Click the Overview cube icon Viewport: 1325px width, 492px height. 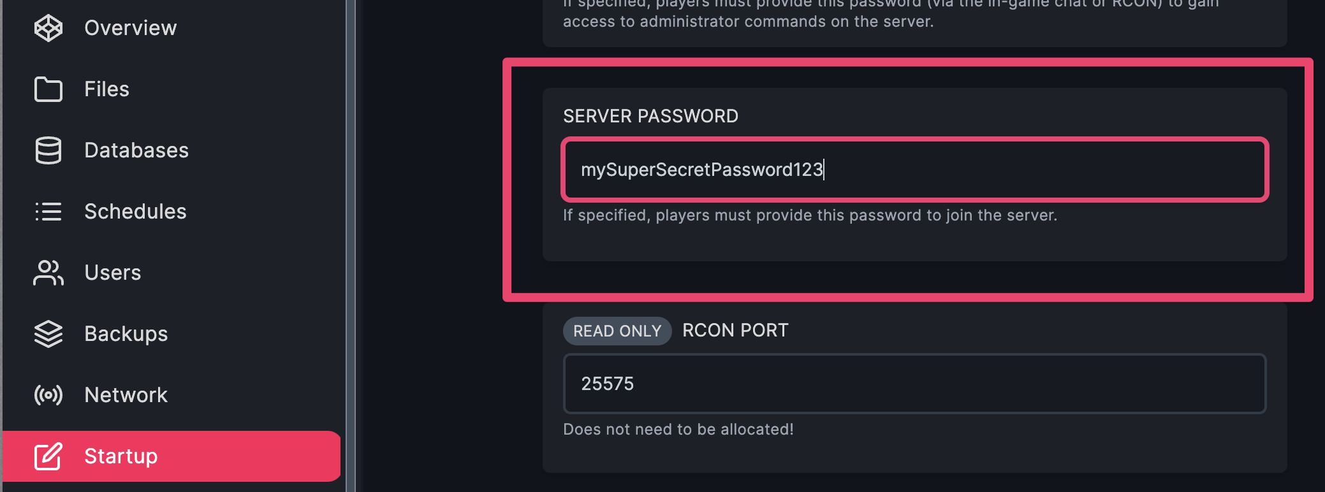click(x=48, y=28)
